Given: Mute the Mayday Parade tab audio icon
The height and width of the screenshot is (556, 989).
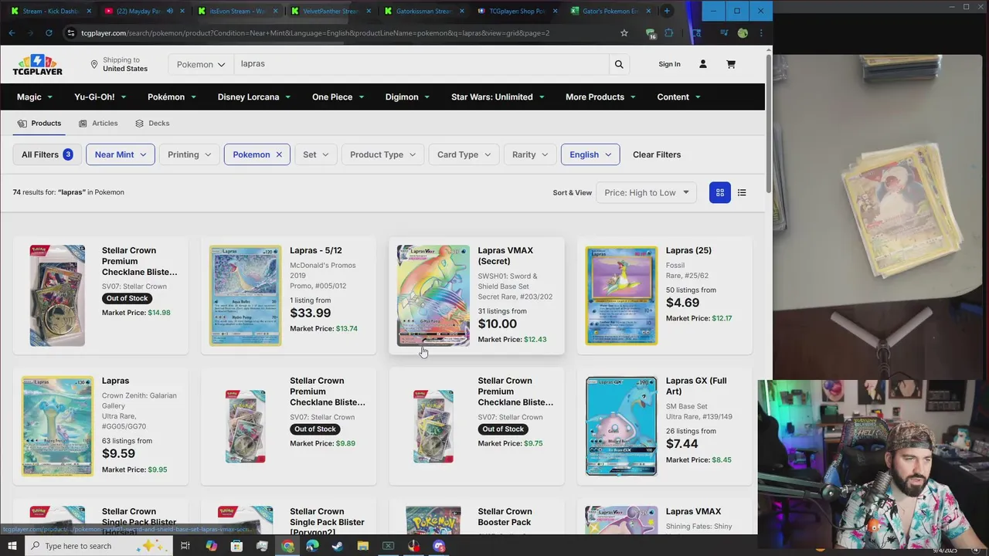Looking at the screenshot, I should (170, 11).
